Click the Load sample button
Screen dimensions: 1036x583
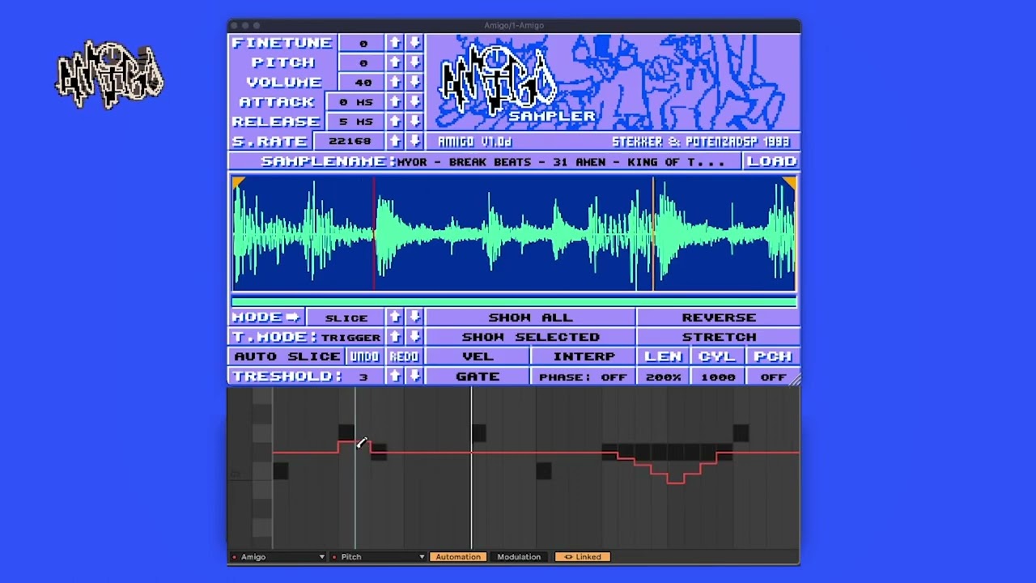point(771,161)
